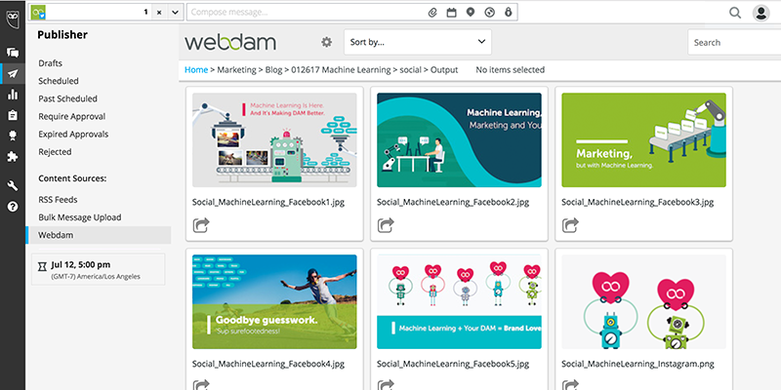Go to social folder in breadcrumb

[x=410, y=70]
